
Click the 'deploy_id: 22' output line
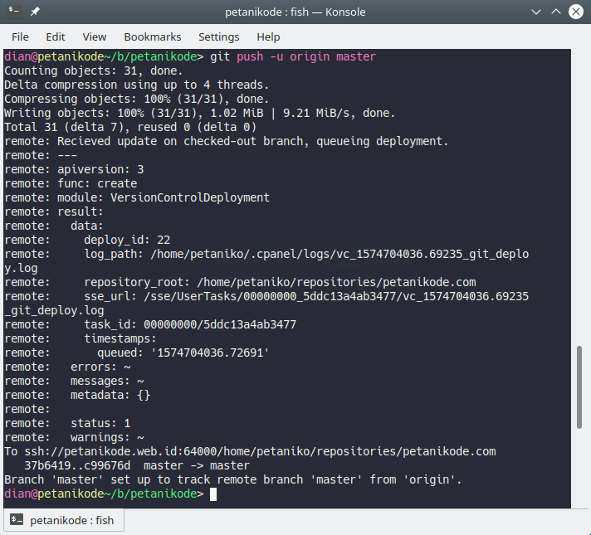pos(127,240)
